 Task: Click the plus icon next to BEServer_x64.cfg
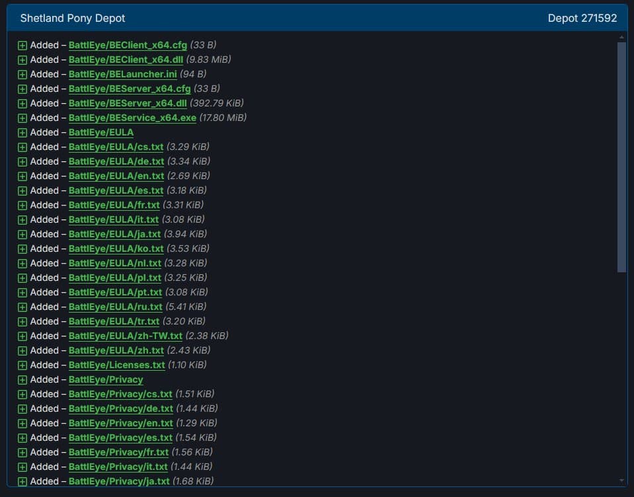point(22,89)
